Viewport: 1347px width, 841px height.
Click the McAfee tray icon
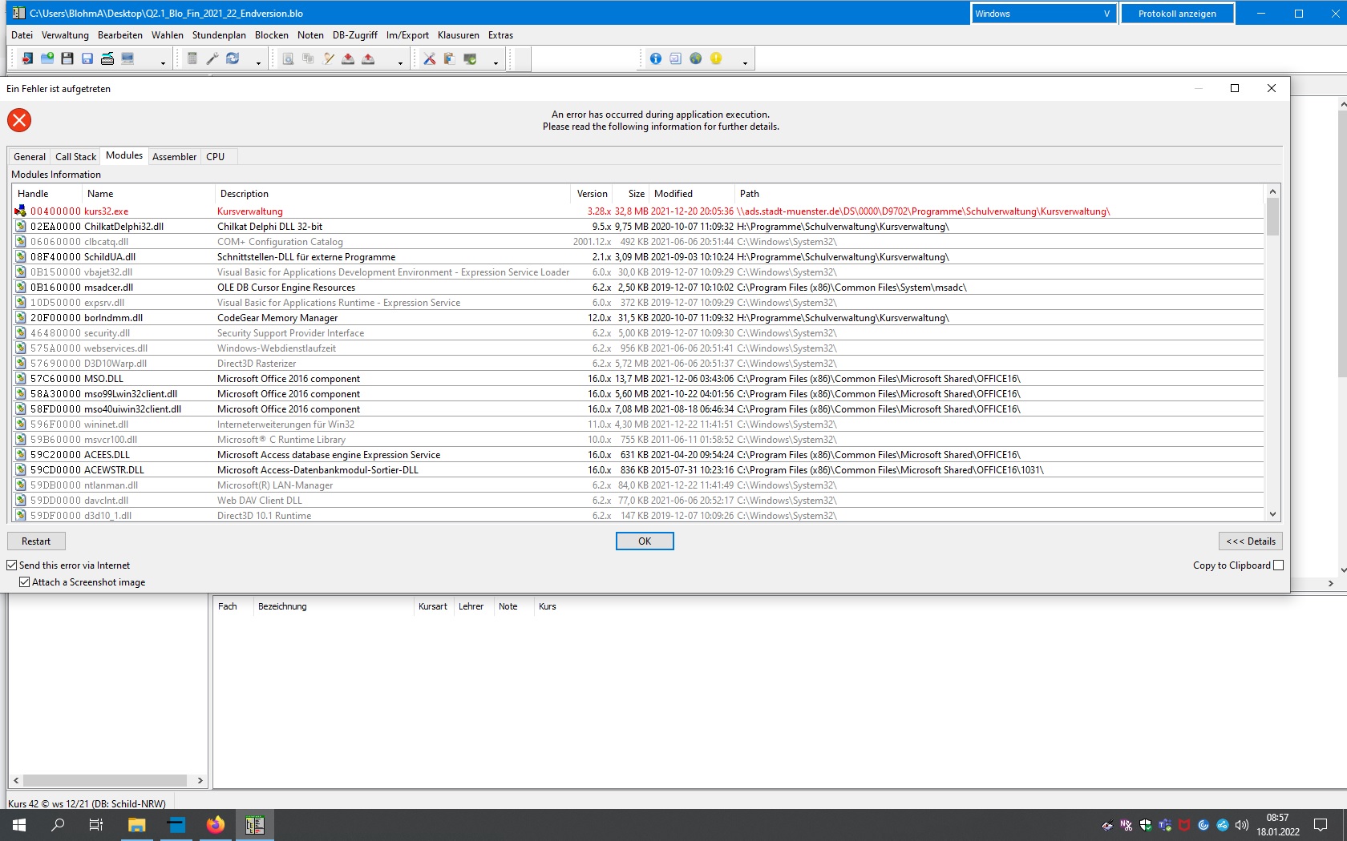coord(1184,825)
